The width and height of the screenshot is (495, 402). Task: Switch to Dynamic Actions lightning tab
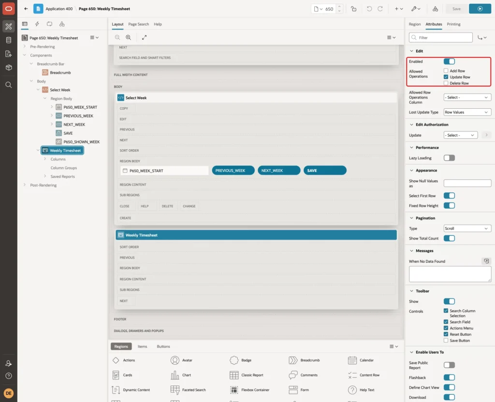tap(37, 24)
